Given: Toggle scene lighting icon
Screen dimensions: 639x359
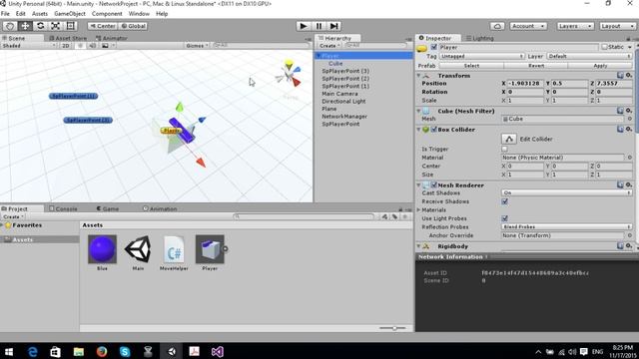Looking at the screenshot, I should tap(80, 46).
